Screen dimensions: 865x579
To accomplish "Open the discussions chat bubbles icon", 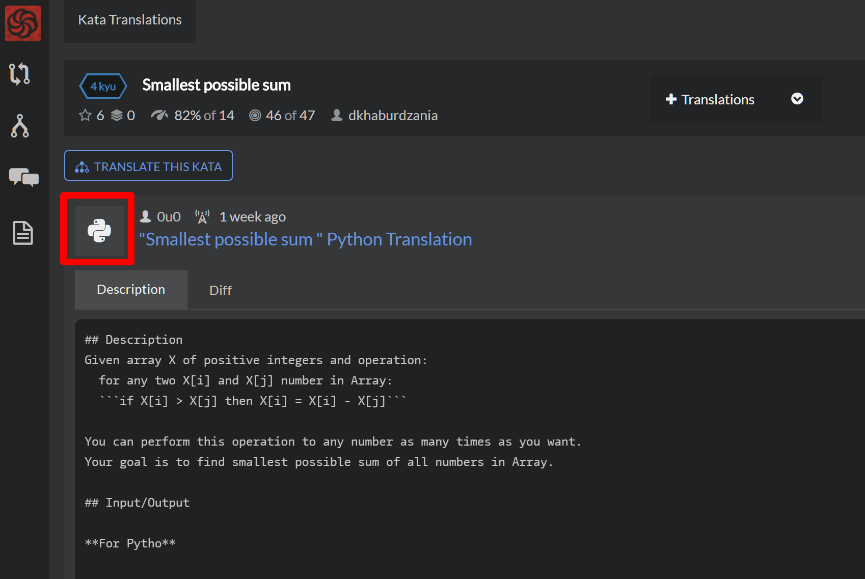I will click(23, 177).
